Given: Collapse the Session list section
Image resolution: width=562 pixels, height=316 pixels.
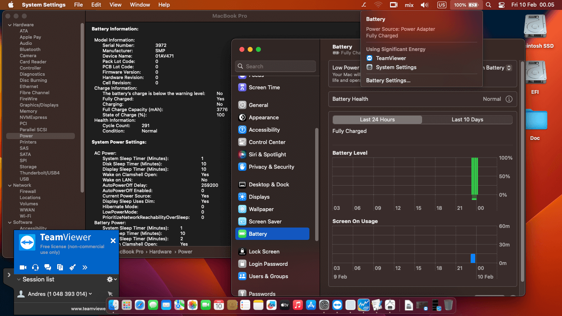Looking at the screenshot, I should tap(19, 279).
